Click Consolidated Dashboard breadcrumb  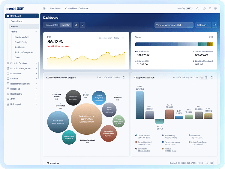(77, 8)
